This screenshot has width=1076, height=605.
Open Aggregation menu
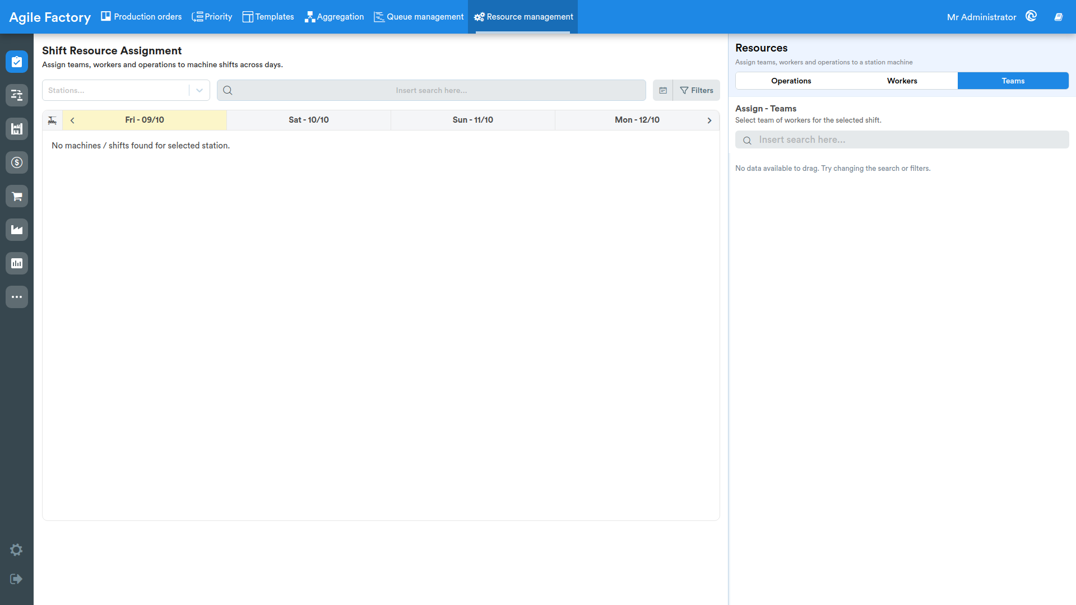[x=334, y=17]
